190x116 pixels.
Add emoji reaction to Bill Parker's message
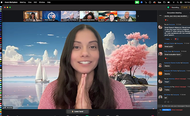[168, 102]
